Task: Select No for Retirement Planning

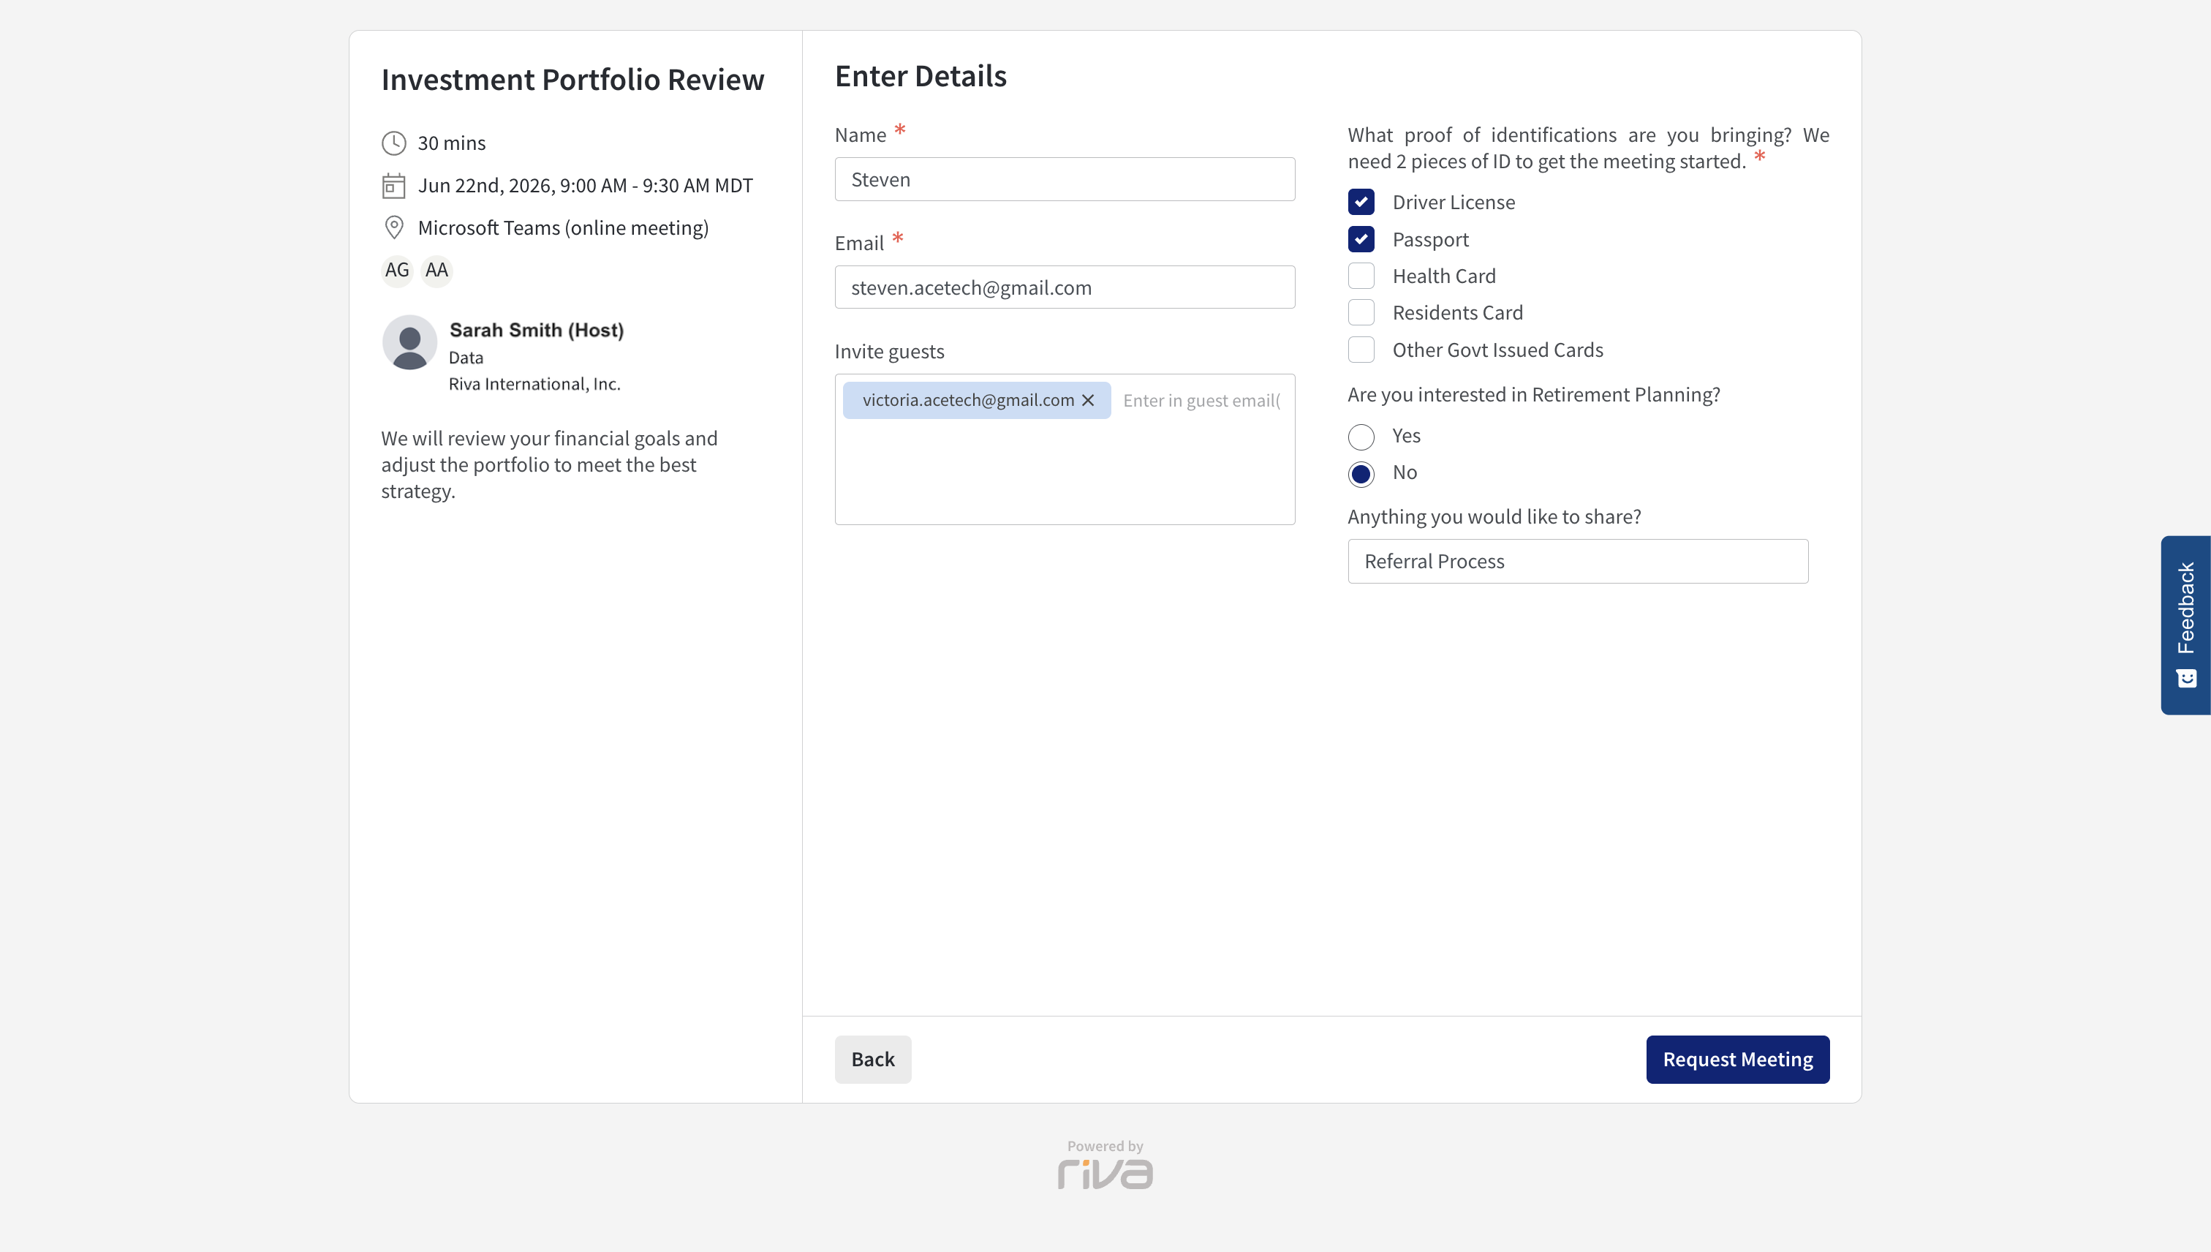Action: tap(1361, 474)
